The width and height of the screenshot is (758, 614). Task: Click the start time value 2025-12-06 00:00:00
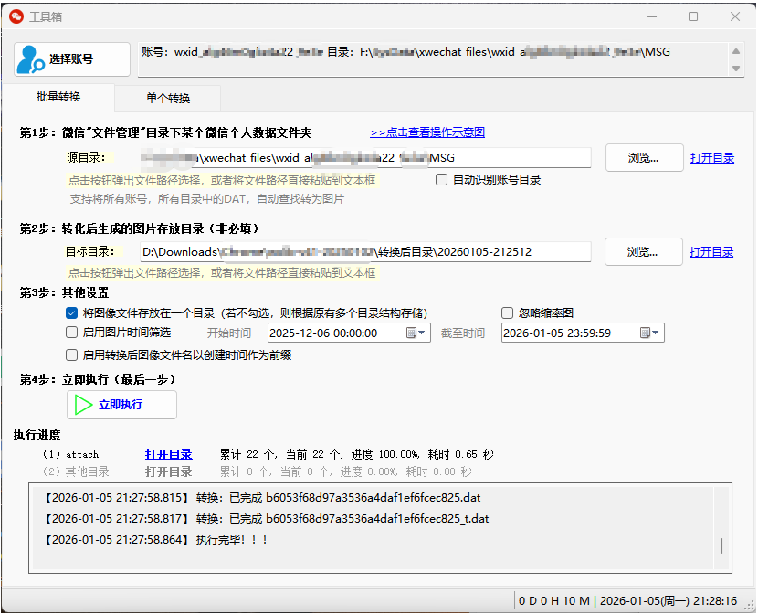point(323,333)
